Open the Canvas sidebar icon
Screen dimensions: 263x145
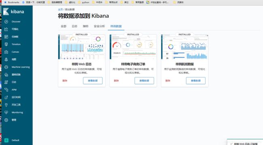6,52
